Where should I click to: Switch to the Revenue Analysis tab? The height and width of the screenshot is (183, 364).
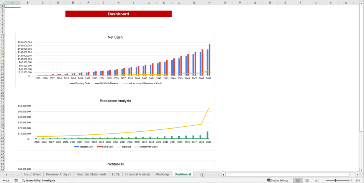point(58,175)
